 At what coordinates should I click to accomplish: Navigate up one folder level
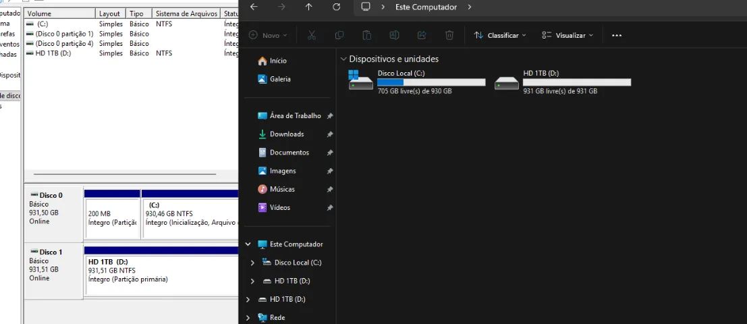308,7
